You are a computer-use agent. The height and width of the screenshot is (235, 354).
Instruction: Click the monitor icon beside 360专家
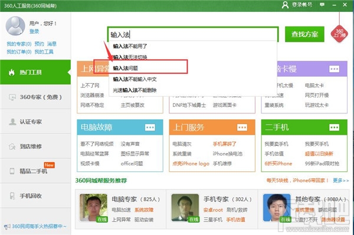click(x=12, y=97)
